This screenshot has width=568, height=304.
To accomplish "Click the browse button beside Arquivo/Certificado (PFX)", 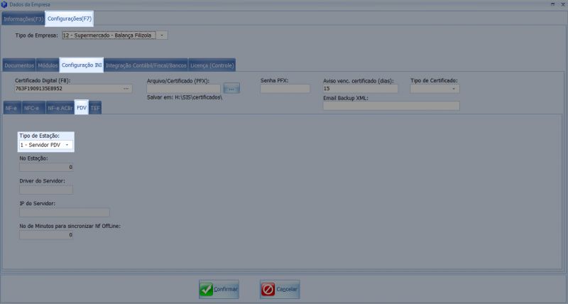I will tap(232, 88).
